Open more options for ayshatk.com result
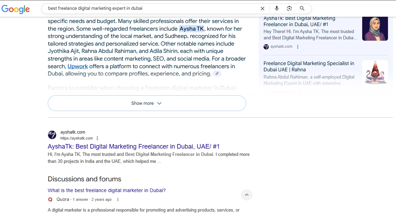The width and height of the screenshot is (396, 214). [x=97, y=138]
